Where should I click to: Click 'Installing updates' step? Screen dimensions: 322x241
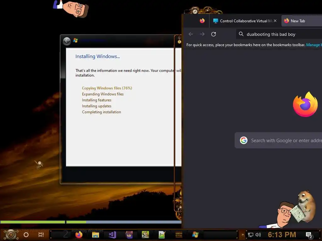[x=97, y=106]
